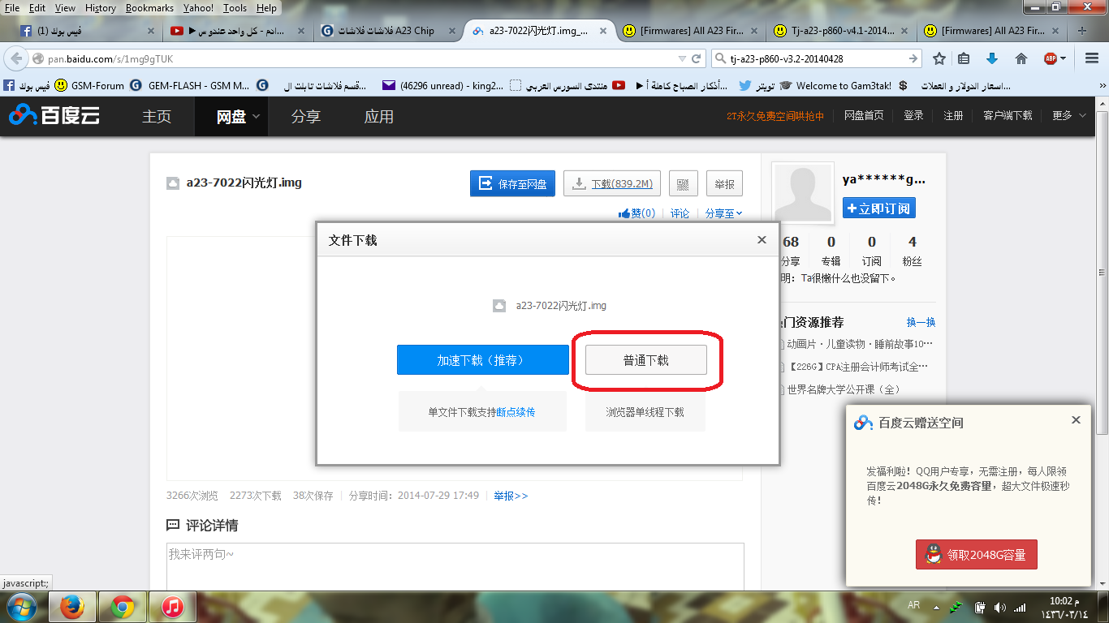
Task: Click the 普通下载 button
Action: point(646,360)
